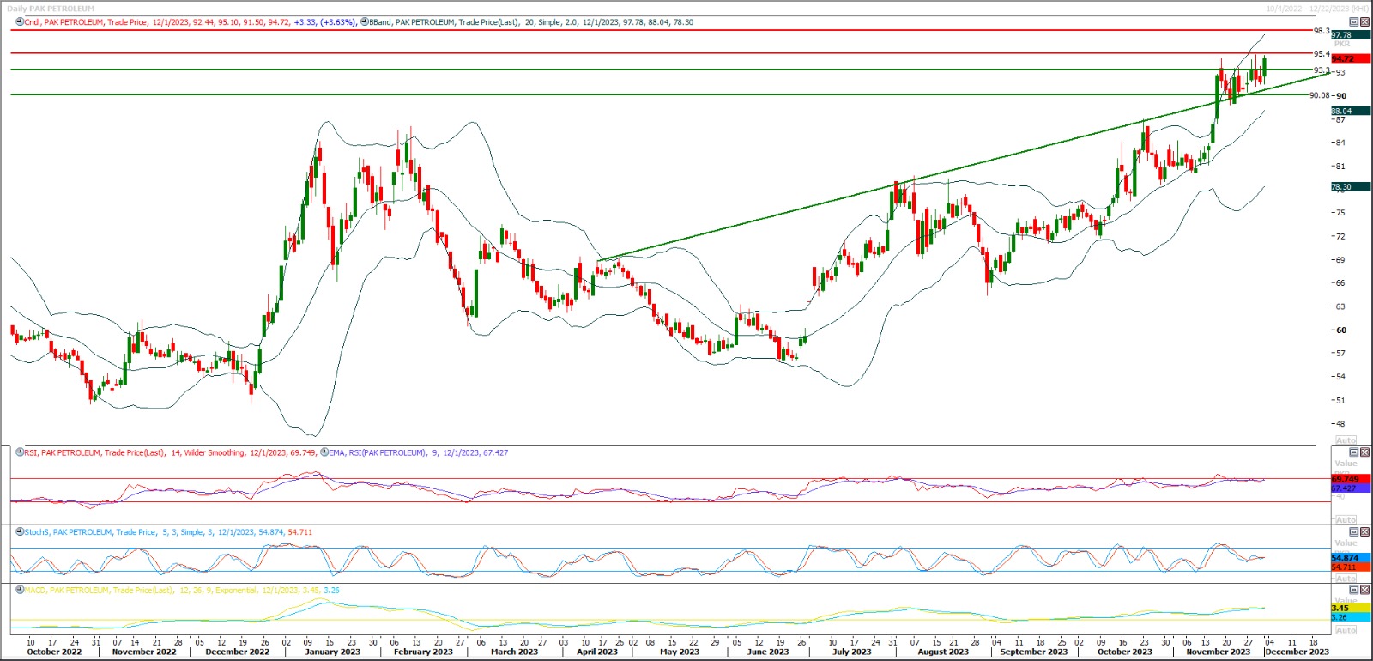This screenshot has height=661, width=1373.
Task: Click the yellow 3.45 MACD value tag
Action: (x=1351, y=608)
